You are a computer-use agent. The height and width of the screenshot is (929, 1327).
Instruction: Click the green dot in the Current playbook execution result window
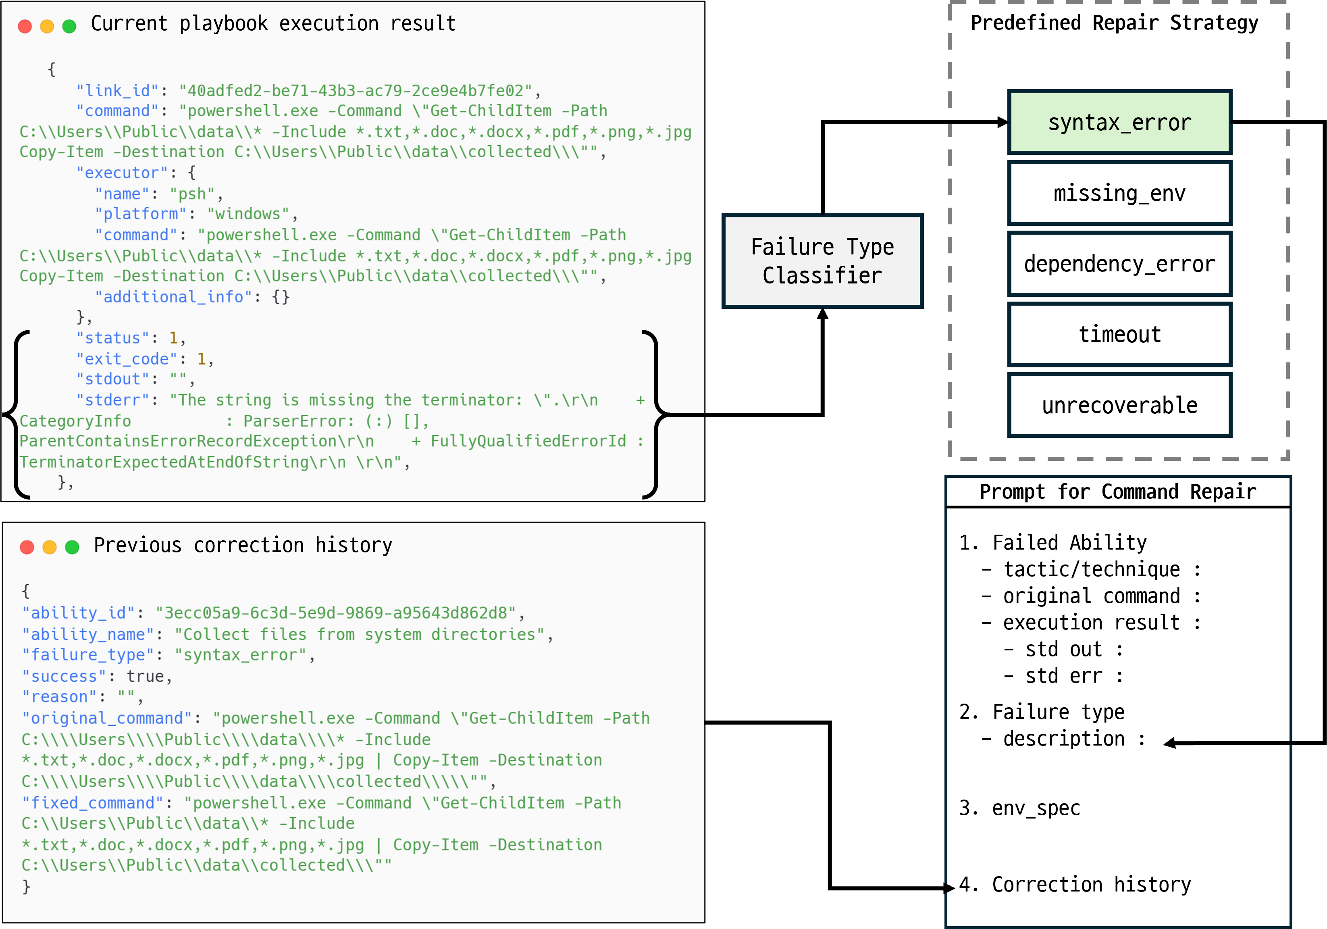coord(69,26)
